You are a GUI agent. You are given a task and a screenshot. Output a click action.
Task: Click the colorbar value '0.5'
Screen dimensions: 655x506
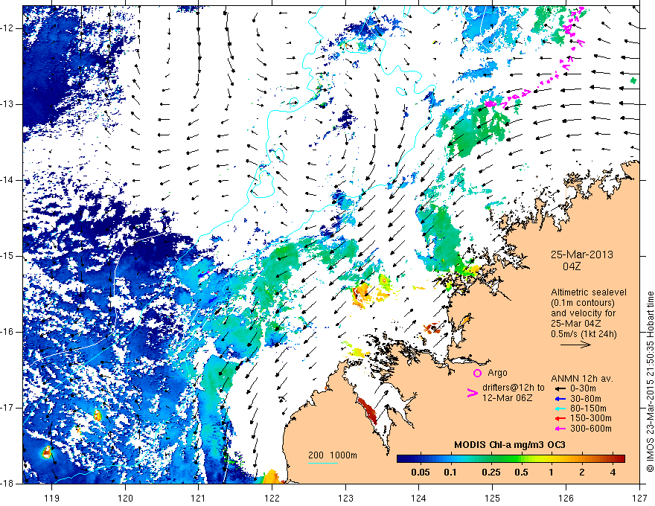pyautogui.click(x=521, y=473)
